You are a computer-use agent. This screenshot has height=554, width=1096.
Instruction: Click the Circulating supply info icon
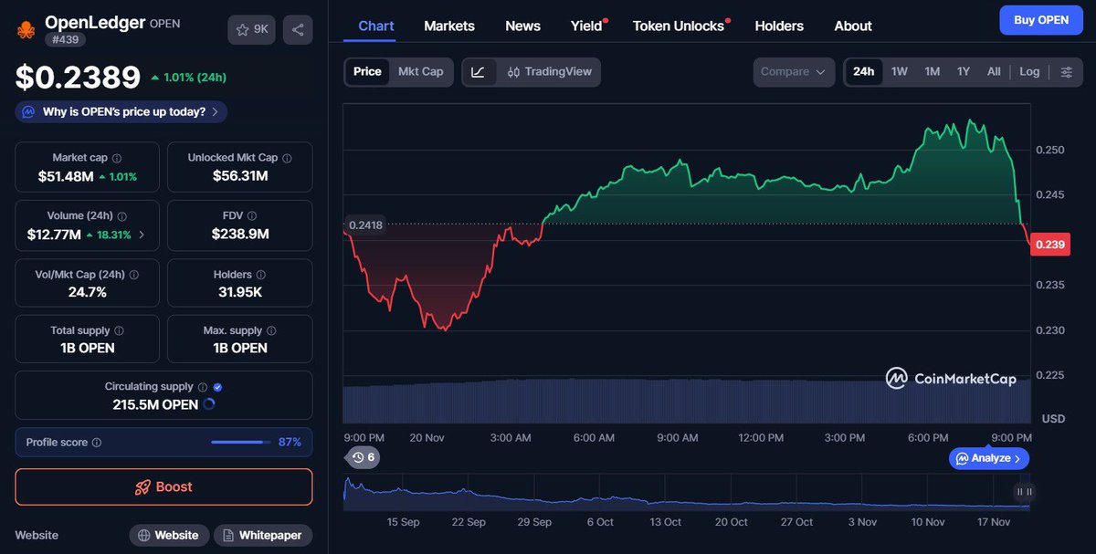point(203,387)
